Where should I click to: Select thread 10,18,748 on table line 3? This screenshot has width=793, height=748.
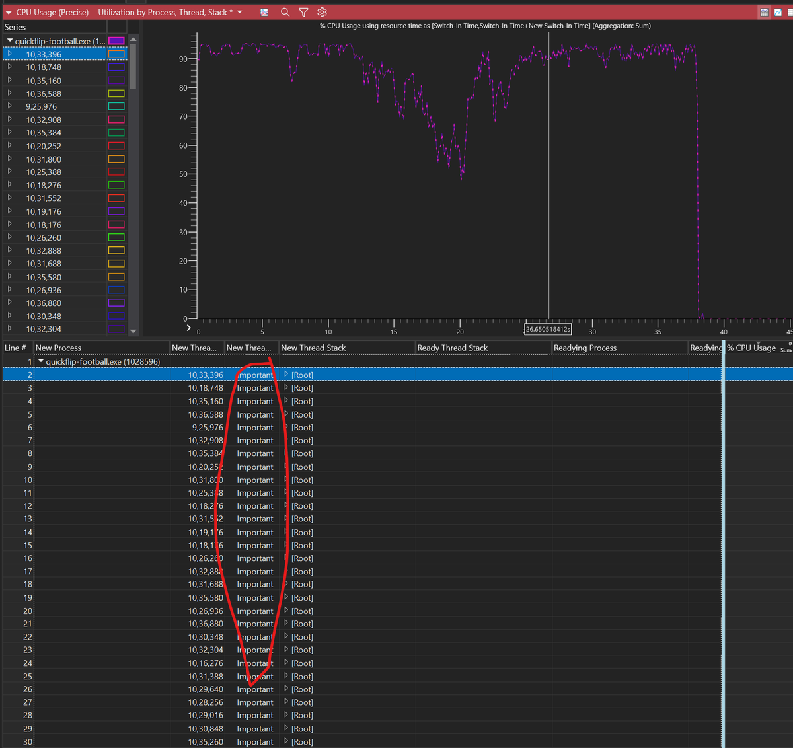(206, 388)
